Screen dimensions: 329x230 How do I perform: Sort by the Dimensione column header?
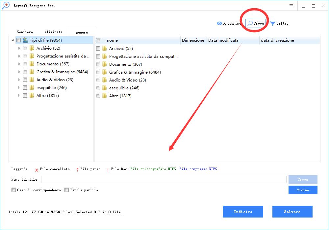tap(193, 40)
